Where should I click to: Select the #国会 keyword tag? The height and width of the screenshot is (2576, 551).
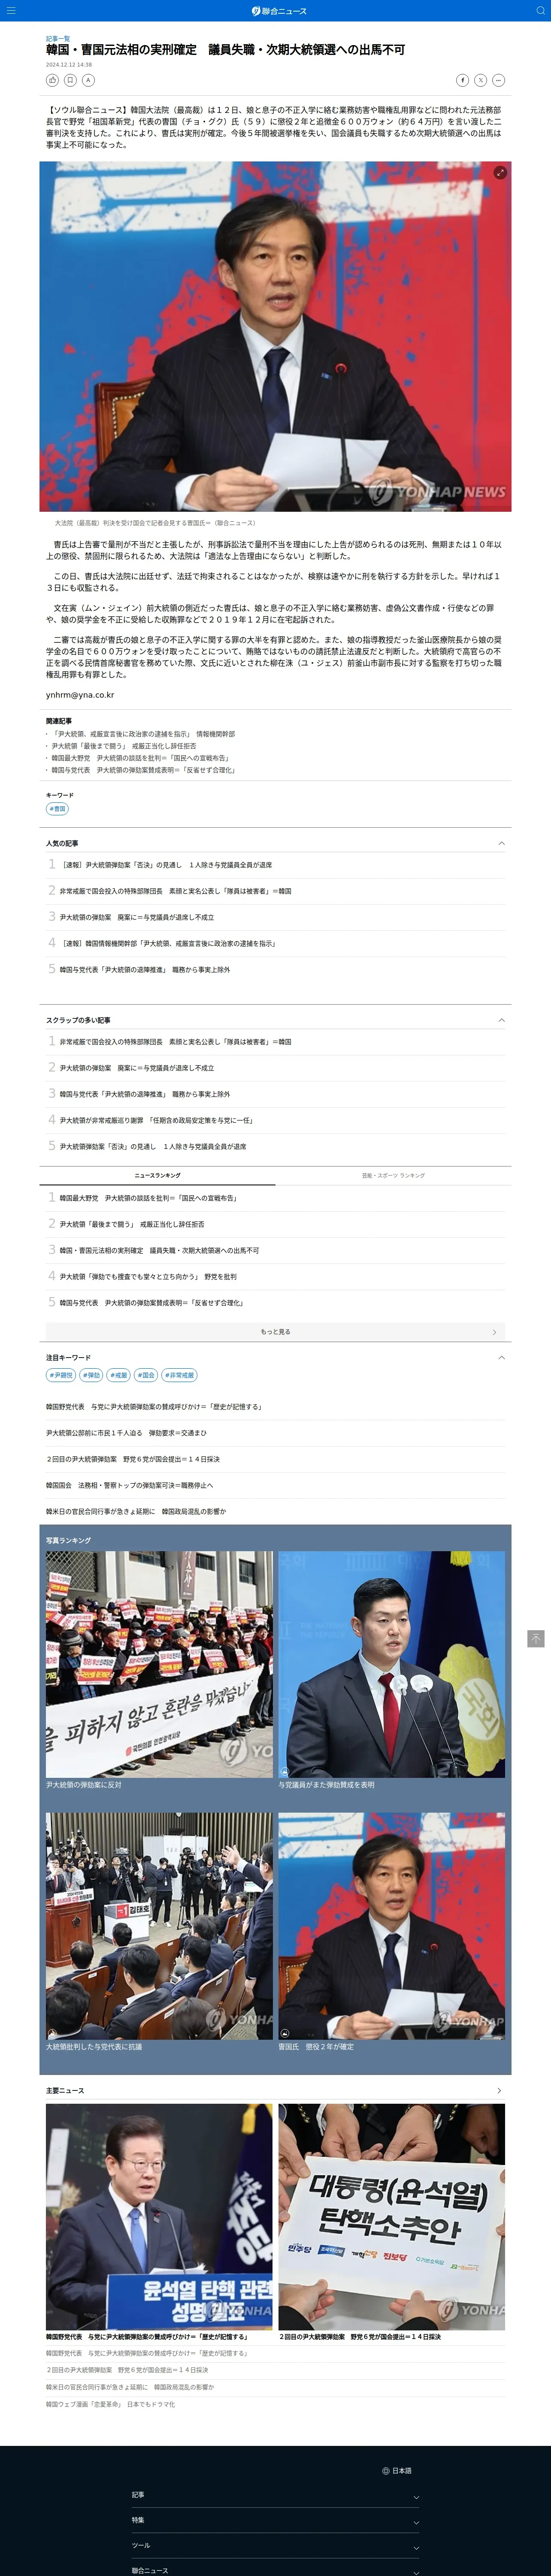point(146,1375)
